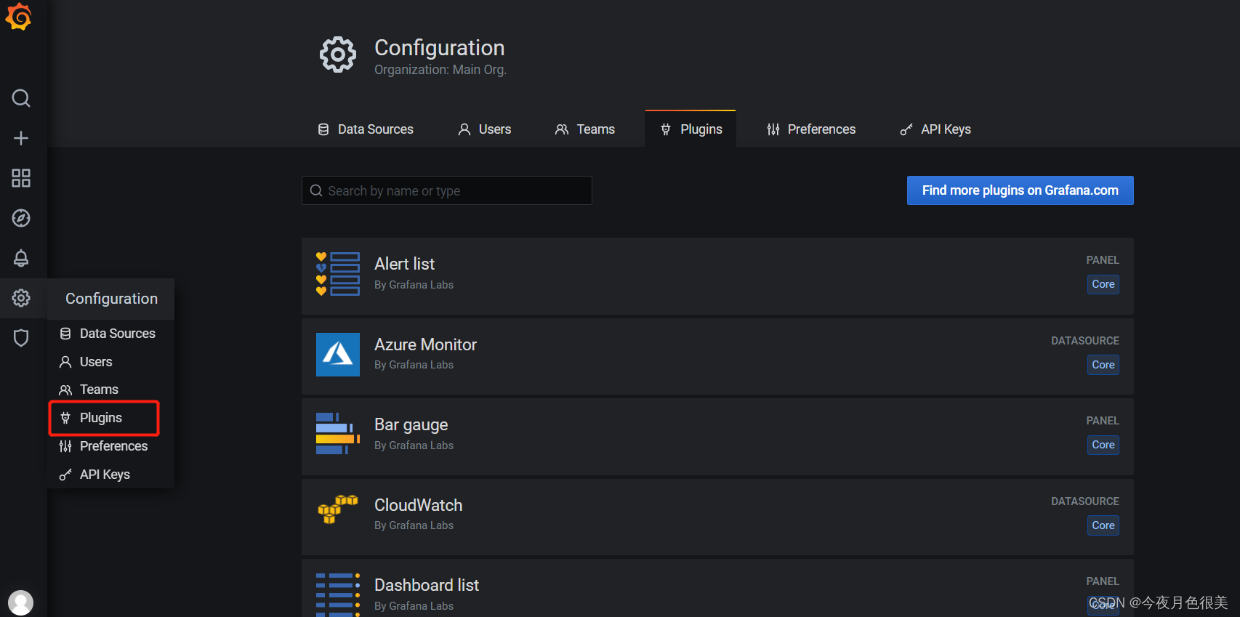Viewport: 1240px width, 617px height.
Task: Focus the Search by name or type field
Action: pos(447,190)
